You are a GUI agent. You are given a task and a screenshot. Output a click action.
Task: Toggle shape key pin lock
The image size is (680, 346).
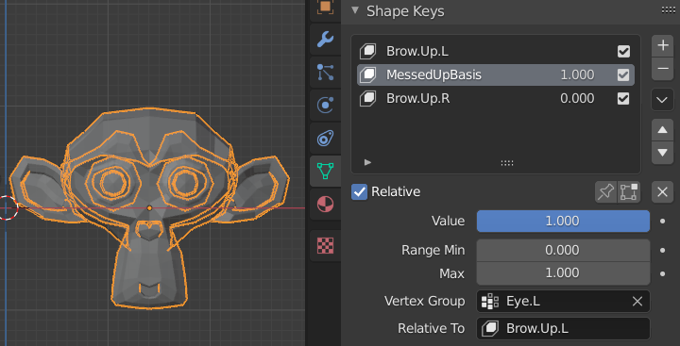606,191
